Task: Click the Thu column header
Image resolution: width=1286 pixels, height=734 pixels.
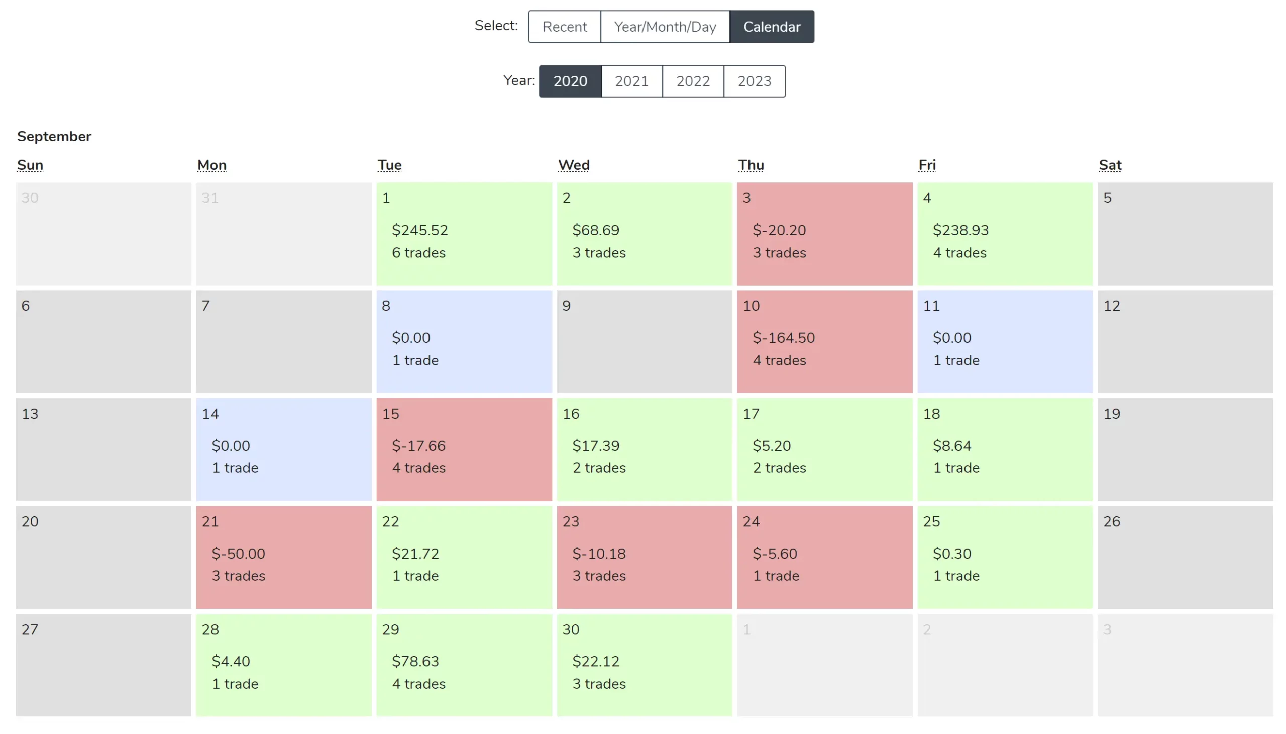Action: coord(751,165)
